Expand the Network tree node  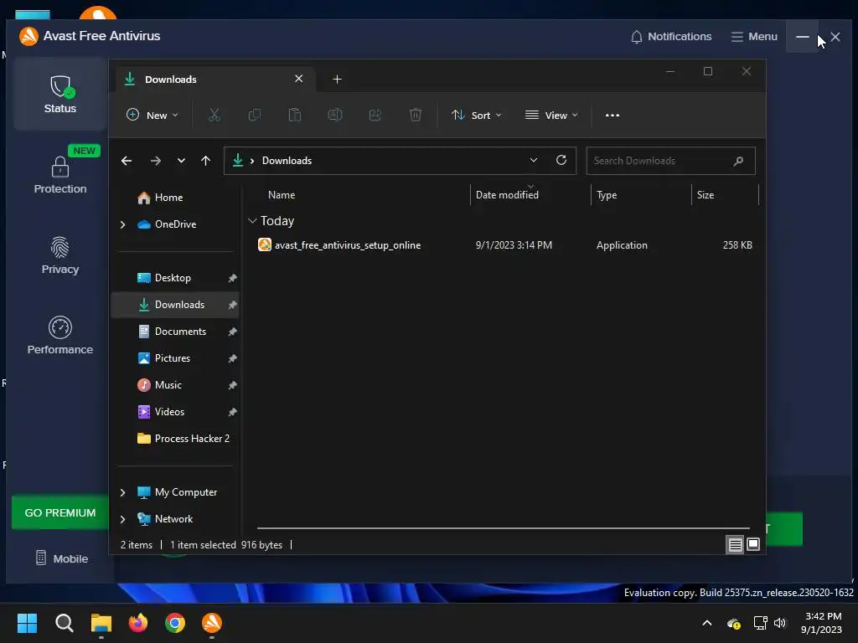pyautogui.click(x=122, y=519)
